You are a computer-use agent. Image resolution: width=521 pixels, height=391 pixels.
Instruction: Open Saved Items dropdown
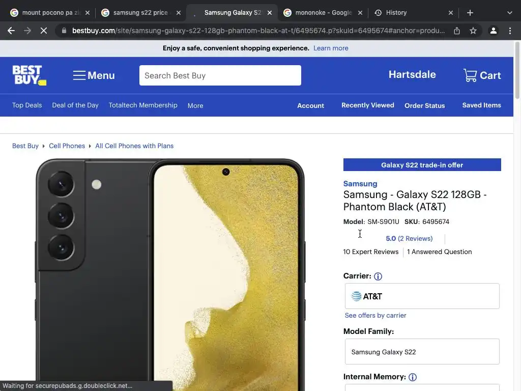coord(481,105)
